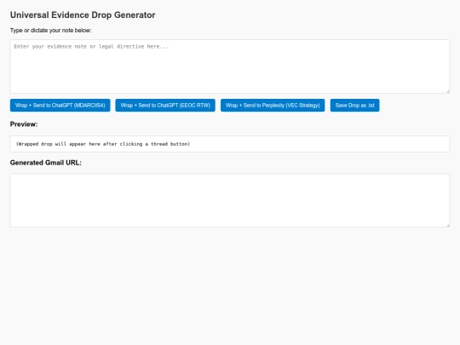Send drop to Perplexity (VEC Strategy)
Image resolution: width=460 pixels, height=345 pixels.
click(273, 106)
